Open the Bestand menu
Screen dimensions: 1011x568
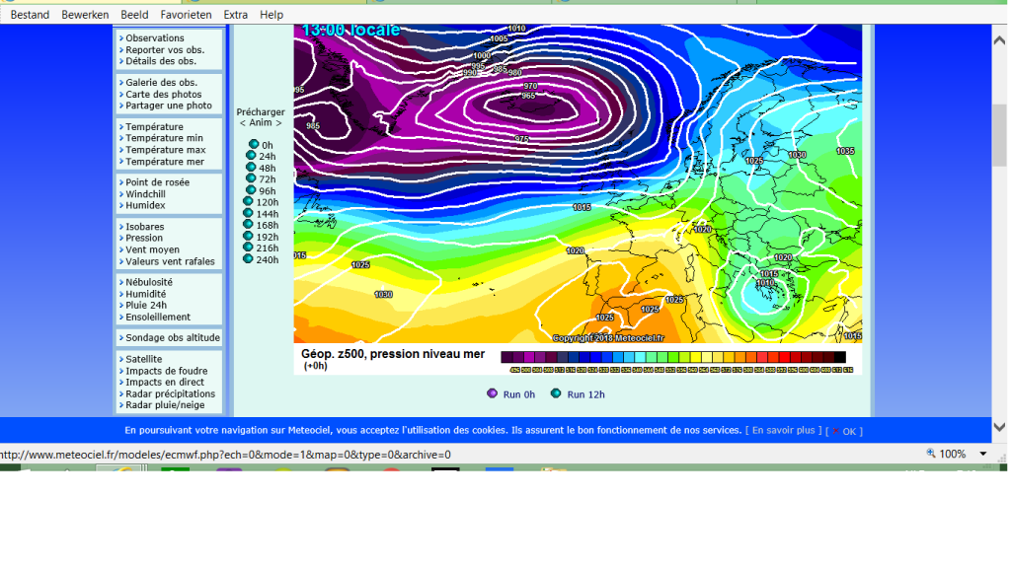tap(30, 14)
